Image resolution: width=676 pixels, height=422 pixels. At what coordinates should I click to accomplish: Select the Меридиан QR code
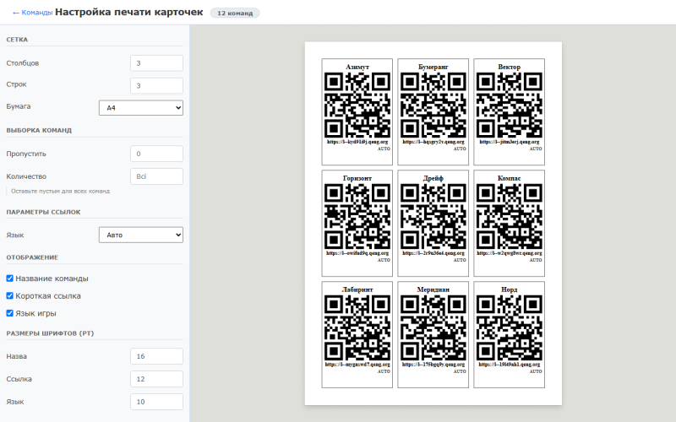pyautogui.click(x=433, y=328)
